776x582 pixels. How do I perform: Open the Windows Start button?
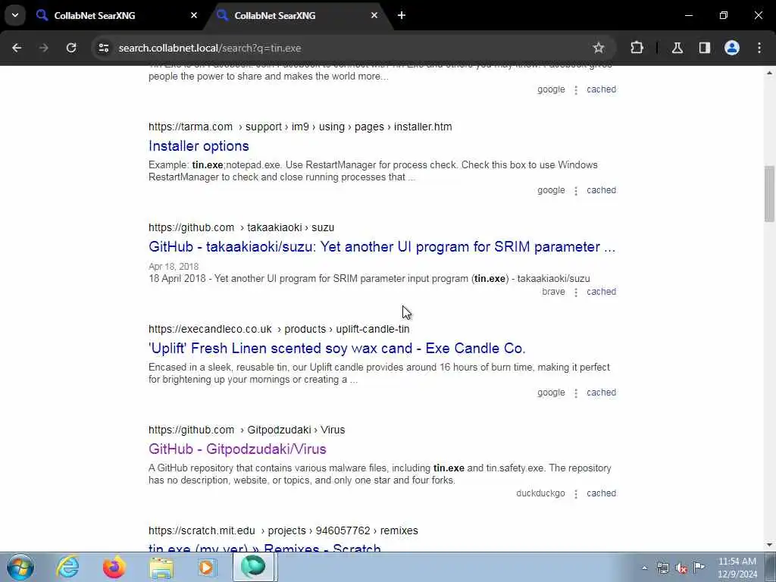pyautogui.click(x=20, y=567)
